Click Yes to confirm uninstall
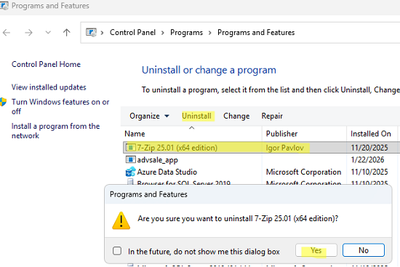 (x=316, y=250)
